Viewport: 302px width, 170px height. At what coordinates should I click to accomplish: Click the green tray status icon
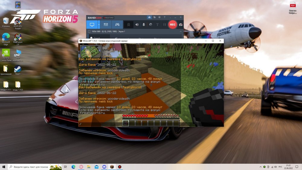pos(264,167)
